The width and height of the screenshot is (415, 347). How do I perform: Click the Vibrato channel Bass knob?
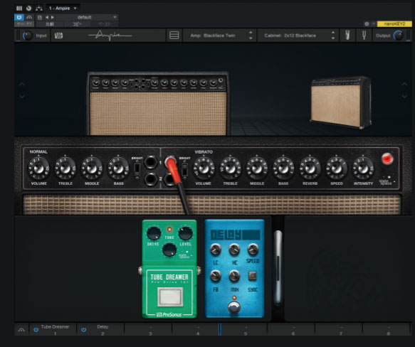click(283, 168)
